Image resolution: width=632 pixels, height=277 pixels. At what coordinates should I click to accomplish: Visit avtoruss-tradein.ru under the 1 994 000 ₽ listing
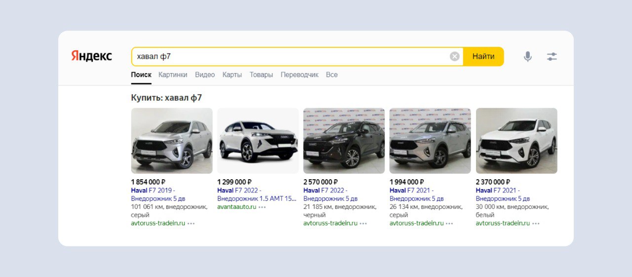coord(417,223)
